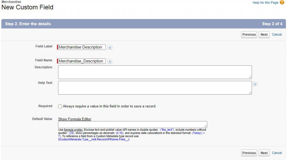Click info icon beside Field Name input
The height and width of the screenshot is (161, 287).
click(x=110, y=61)
